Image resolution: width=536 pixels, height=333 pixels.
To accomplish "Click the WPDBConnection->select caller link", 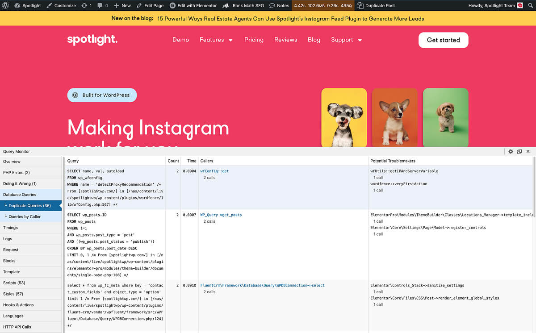I will click(263, 285).
